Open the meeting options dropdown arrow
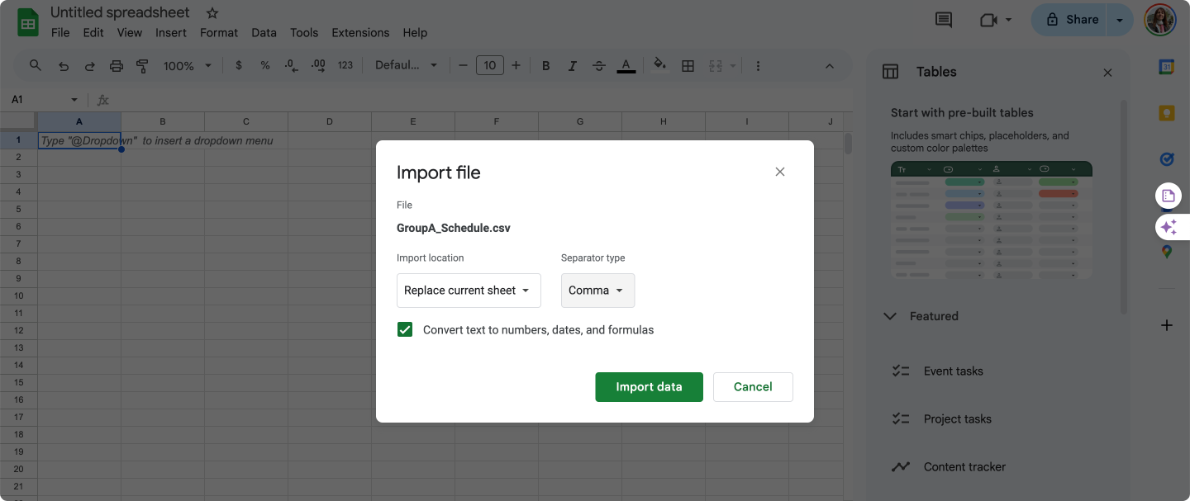Viewport: 1190px width, 501px height. pyautogui.click(x=1008, y=20)
